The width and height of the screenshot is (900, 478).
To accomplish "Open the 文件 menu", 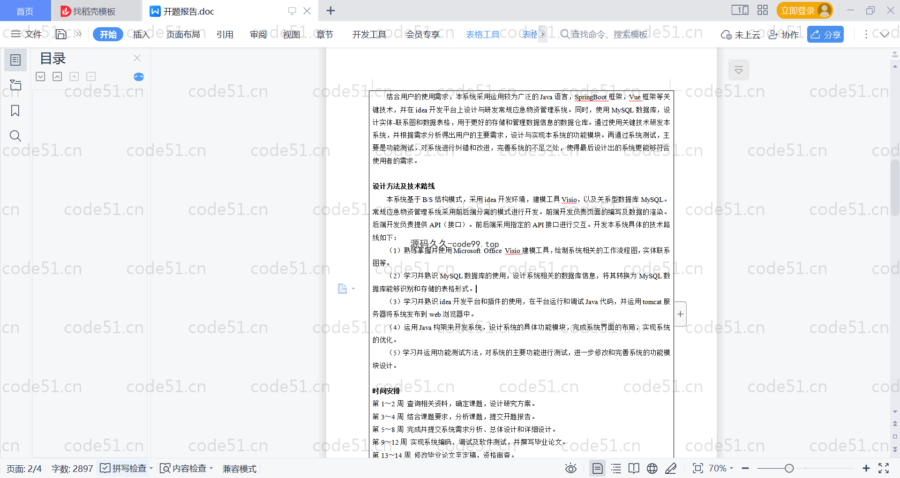I will pos(26,34).
